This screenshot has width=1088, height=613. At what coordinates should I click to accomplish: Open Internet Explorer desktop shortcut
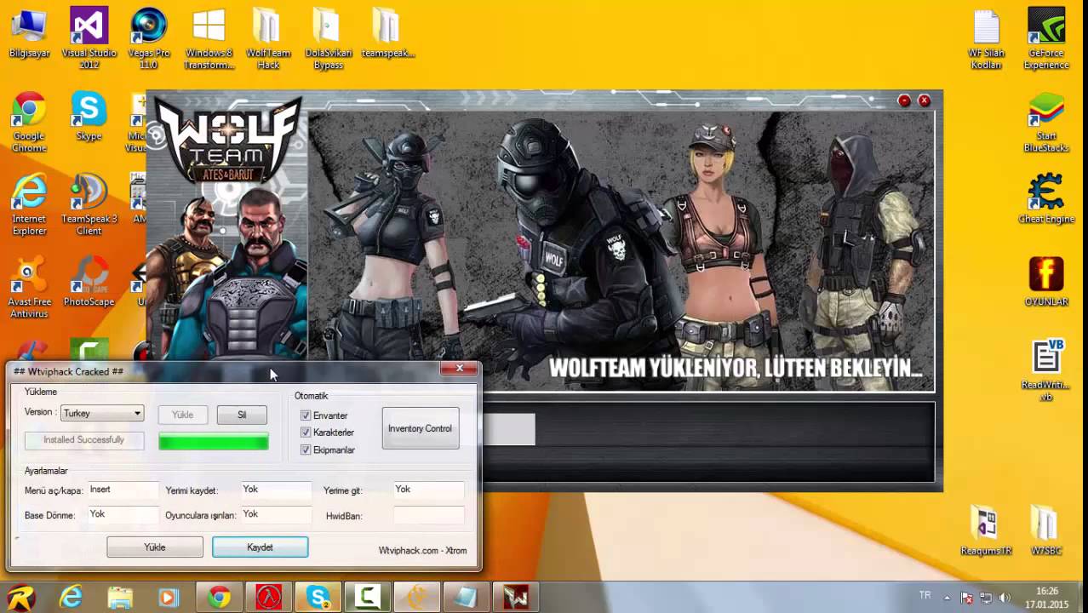[29, 204]
